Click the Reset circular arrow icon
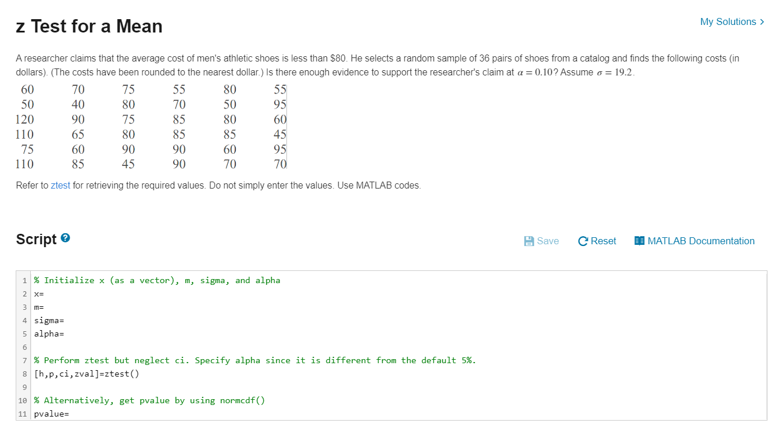The width and height of the screenshot is (782, 427). coord(583,241)
